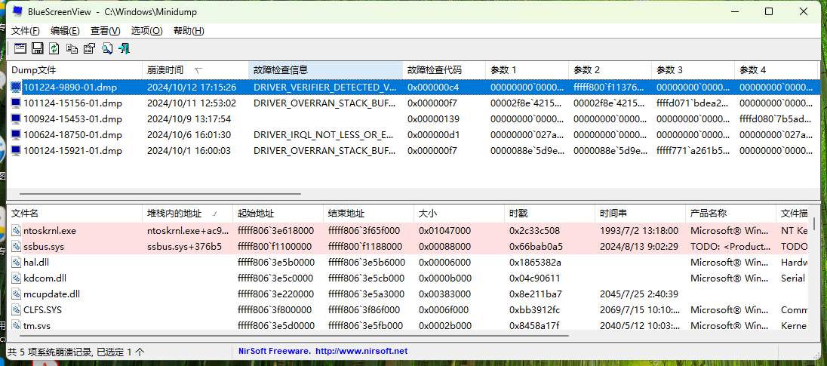Open the http://www.nirsoft.net link
The height and width of the screenshot is (366, 827).
(x=361, y=351)
